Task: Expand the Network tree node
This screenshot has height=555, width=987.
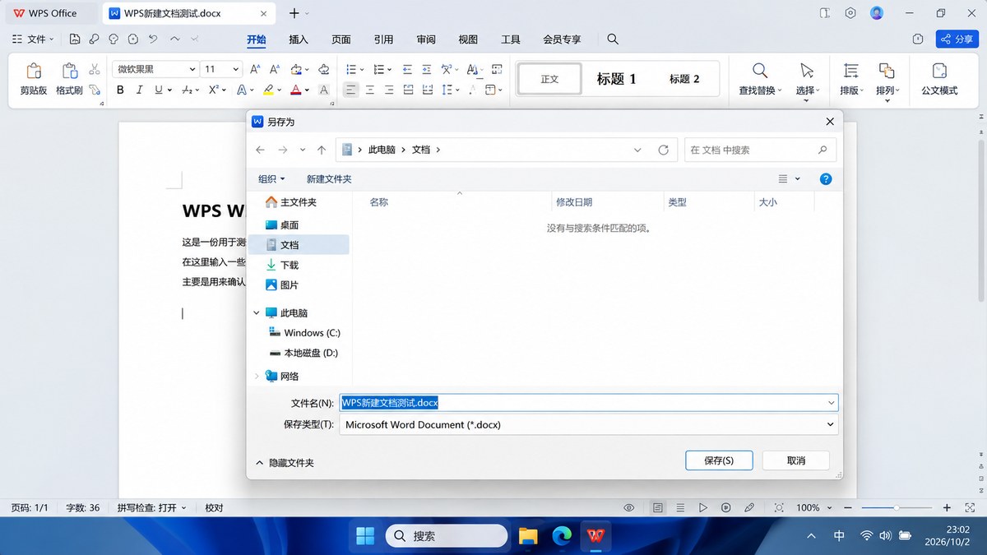Action: coord(257,376)
